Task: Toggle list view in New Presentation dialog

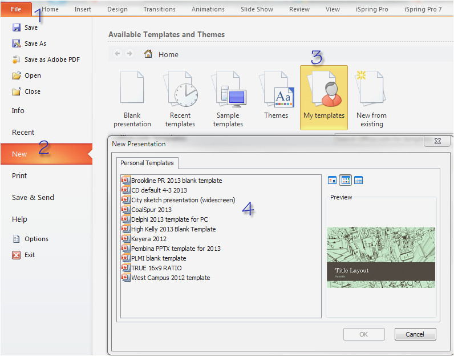Action: pyautogui.click(x=346, y=181)
